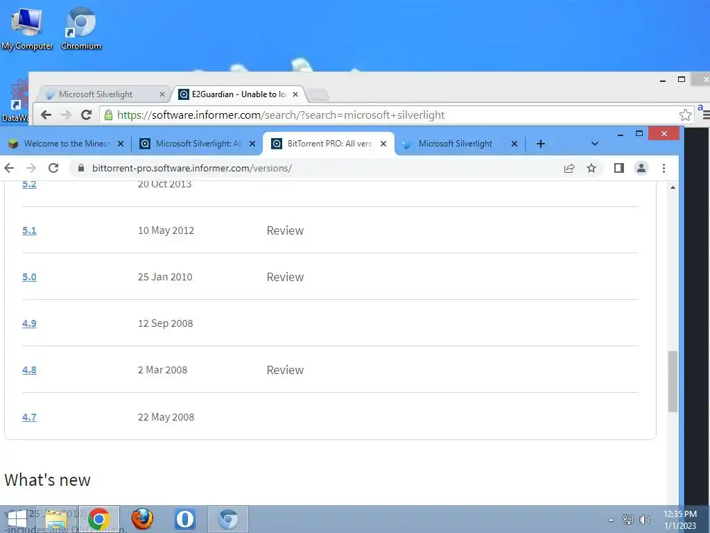The image size is (710, 533).
Task: Close Microsoft Silverlight tab in Chromium background window
Action: point(162,94)
